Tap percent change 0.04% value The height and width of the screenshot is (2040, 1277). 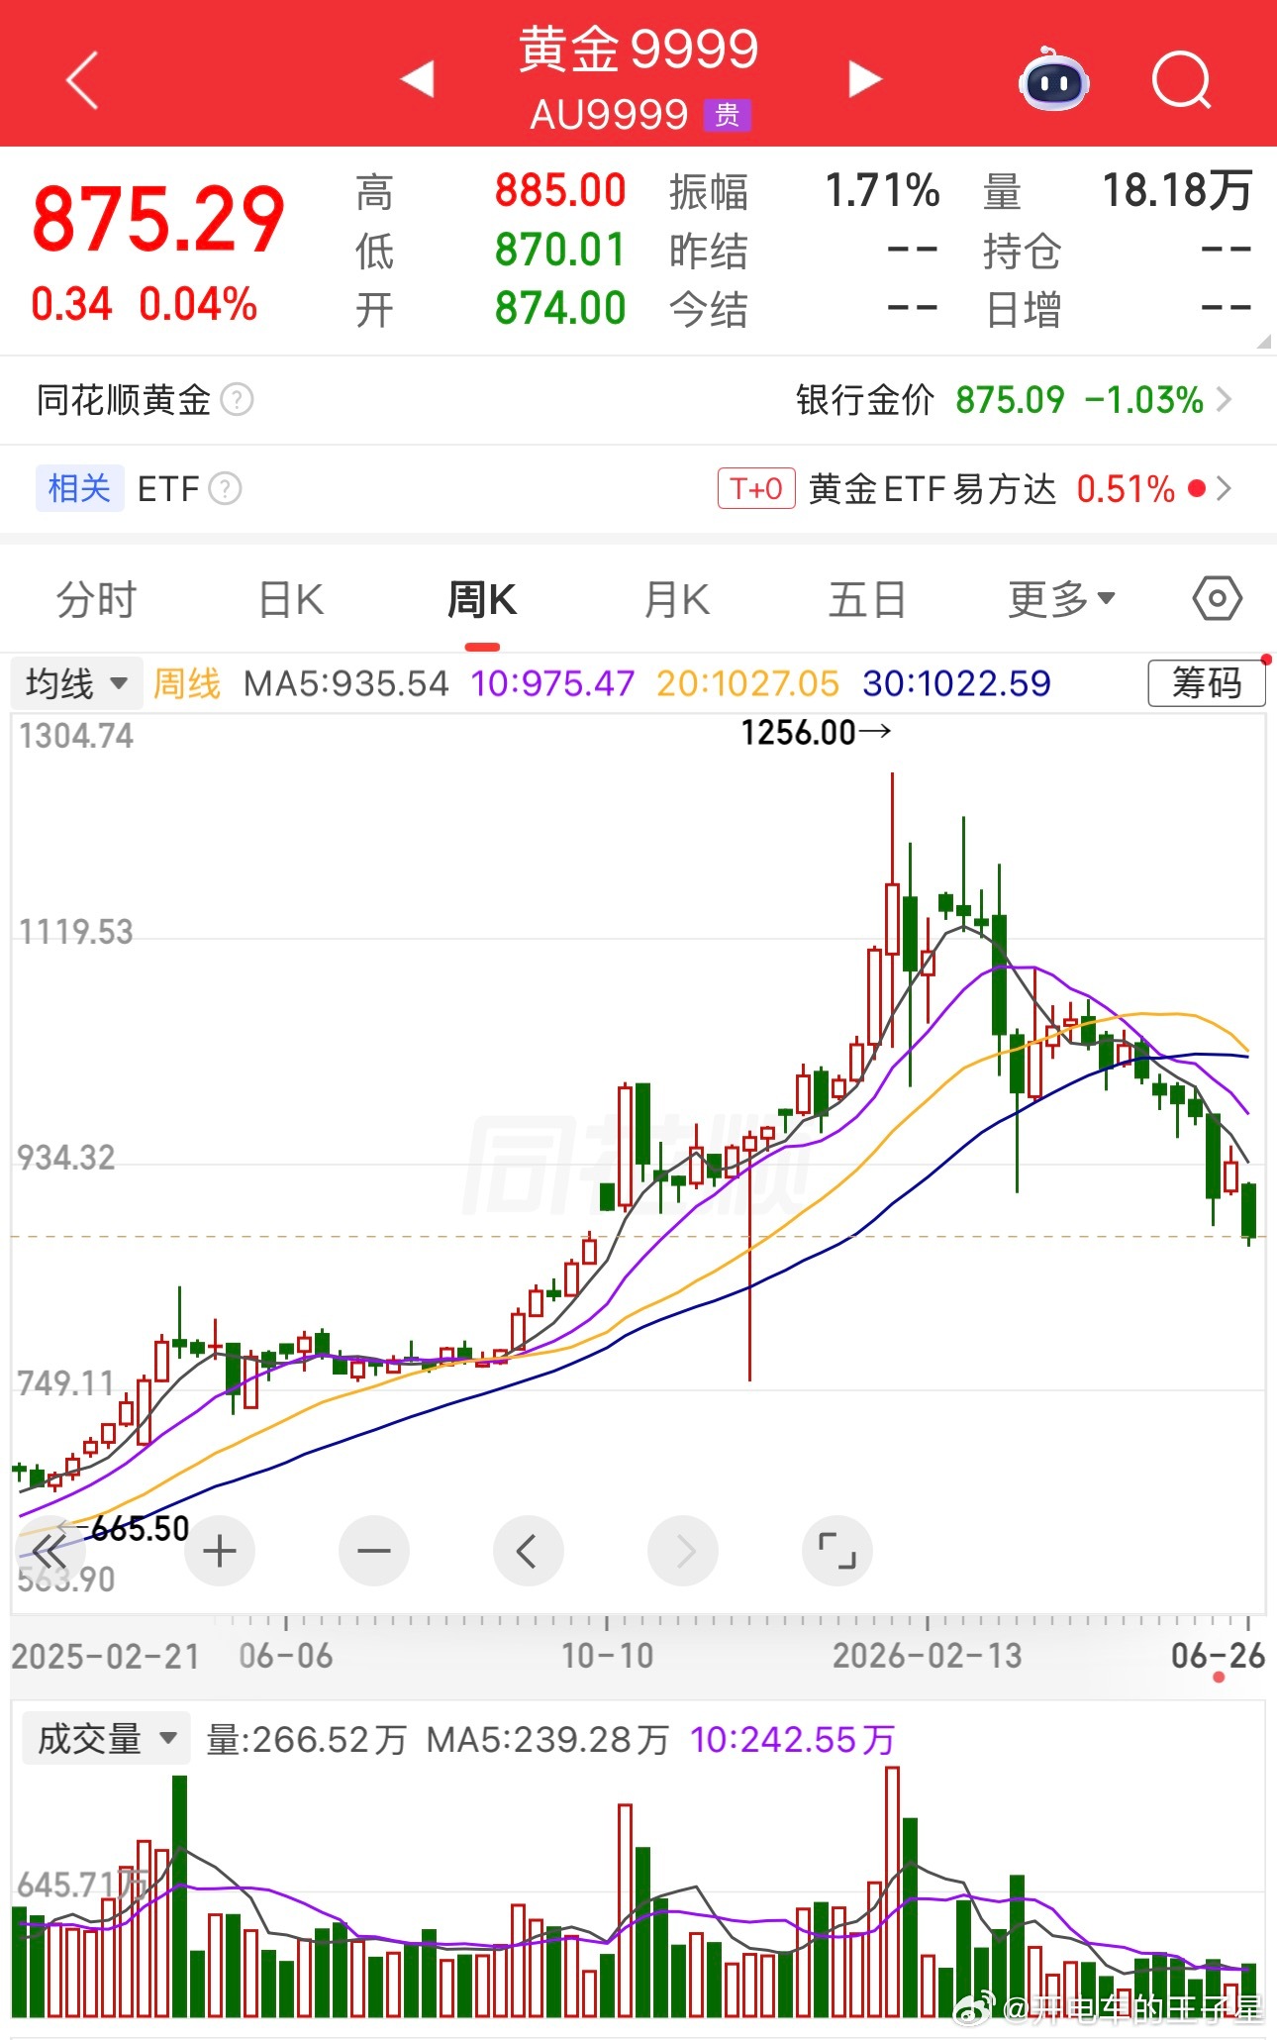tap(198, 304)
